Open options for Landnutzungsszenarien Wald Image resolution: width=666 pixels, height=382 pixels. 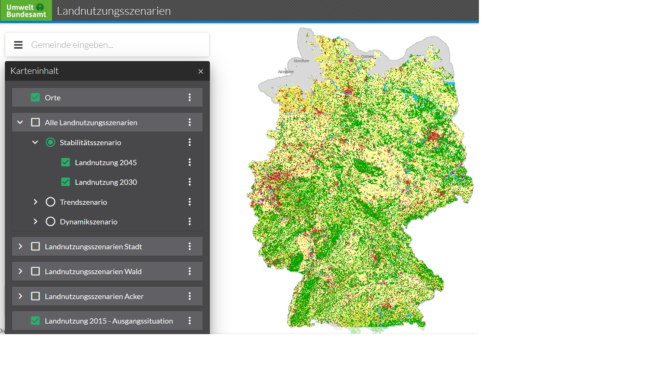coord(190,272)
